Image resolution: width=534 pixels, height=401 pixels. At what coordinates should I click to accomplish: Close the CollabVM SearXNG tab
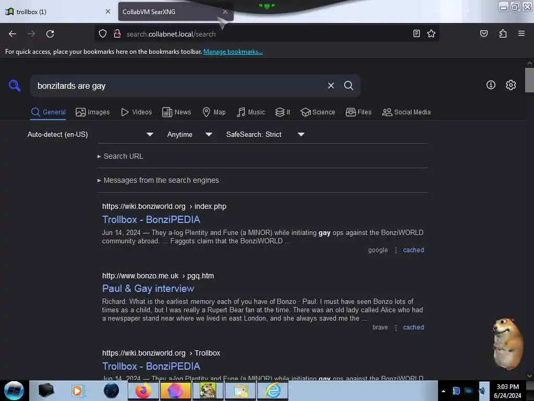pyautogui.click(x=225, y=11)
